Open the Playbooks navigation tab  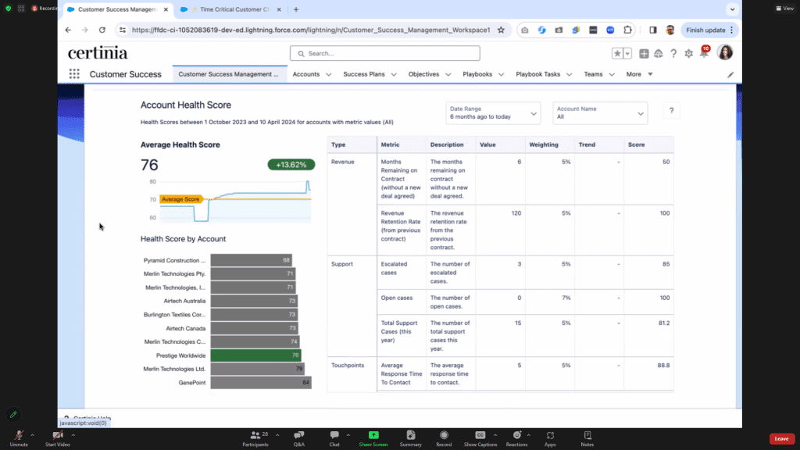click(x=477, y=74)
